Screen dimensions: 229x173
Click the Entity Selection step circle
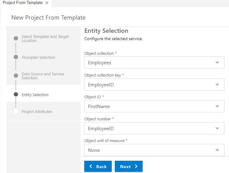click(x=16, y=94)
